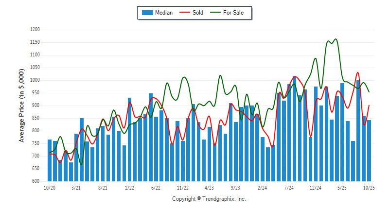Click the last blue Median bar at 10/25
389x211 pixels.
point(369,151)
